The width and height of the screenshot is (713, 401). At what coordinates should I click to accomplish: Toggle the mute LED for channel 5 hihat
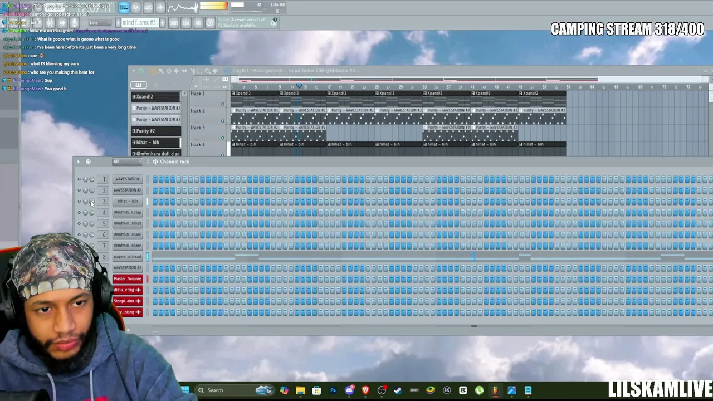(x=79, y=224)
